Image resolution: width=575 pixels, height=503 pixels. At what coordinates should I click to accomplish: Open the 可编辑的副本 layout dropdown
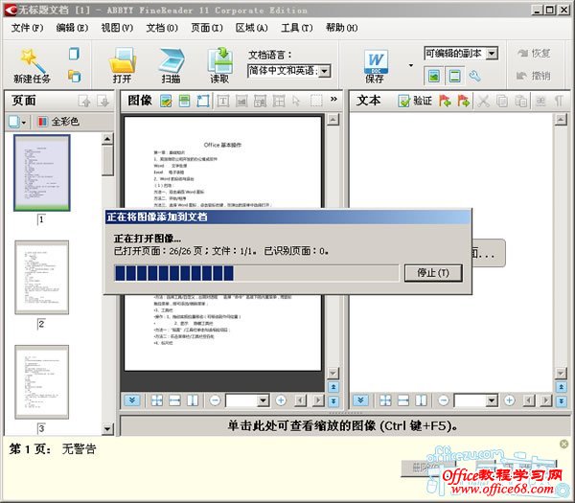(492, 54)
